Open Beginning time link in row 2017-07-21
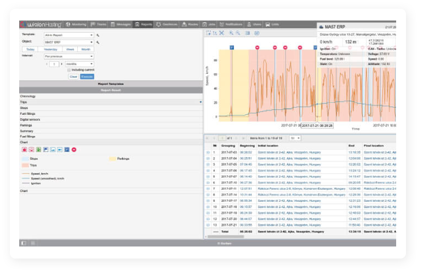 [246, 225]
